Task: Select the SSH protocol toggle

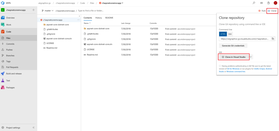Action: (x=230, y=34)
